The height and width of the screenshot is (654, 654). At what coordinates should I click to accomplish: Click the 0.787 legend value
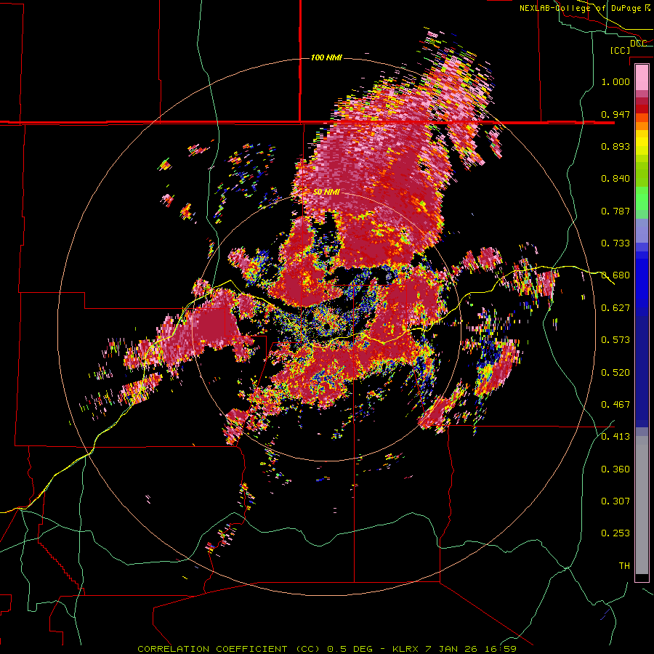tap(615, 211)
